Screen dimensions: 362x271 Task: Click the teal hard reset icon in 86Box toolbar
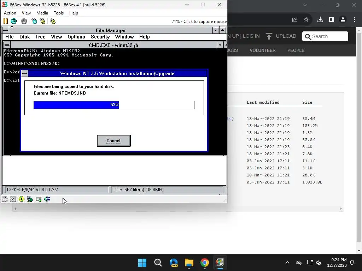tap(14, 22)
